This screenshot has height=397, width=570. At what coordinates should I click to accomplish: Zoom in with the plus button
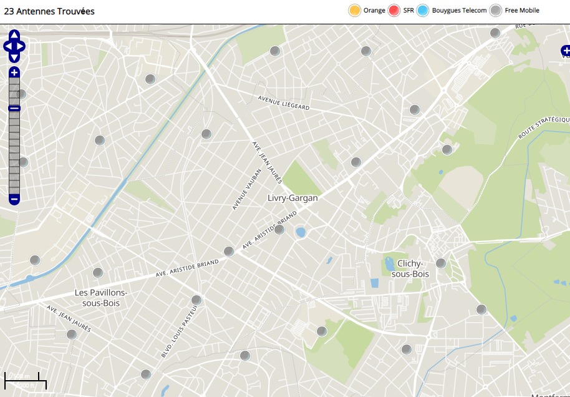point(14,72)
